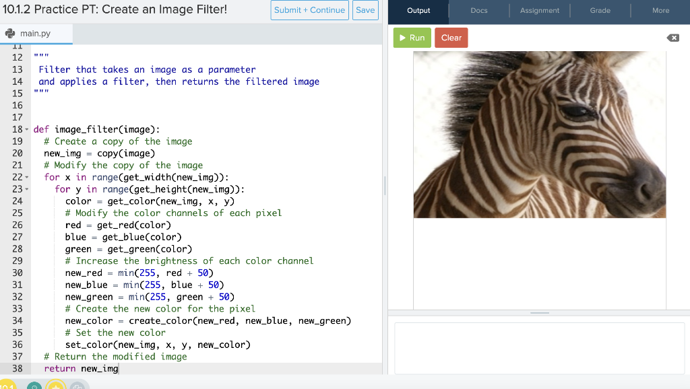The width and height of the screenshot is (690, 389).
Task: Run the image filter program
Action: (x=412, y=38)
